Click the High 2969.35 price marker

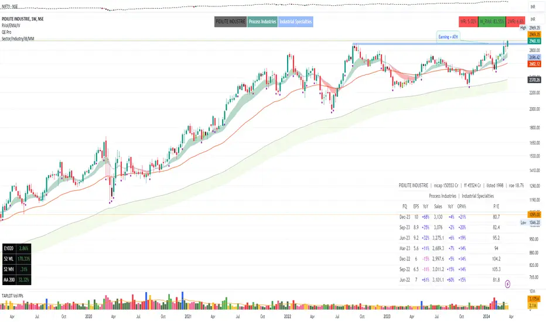click(530, 28)
